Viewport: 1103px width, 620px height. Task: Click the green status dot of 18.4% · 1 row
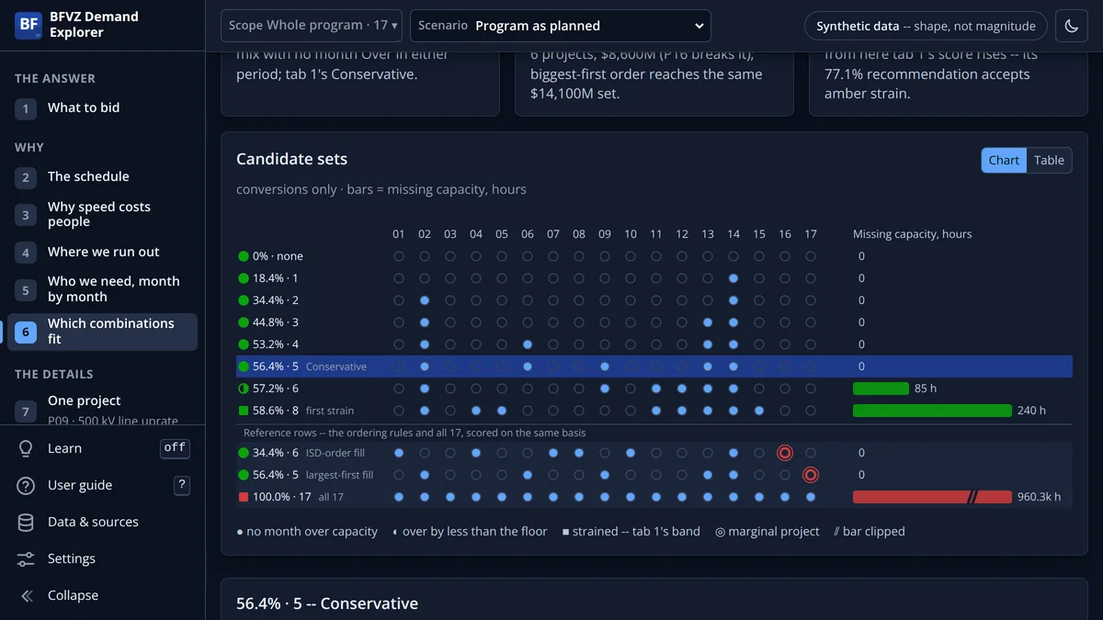[x=244, y=278]
